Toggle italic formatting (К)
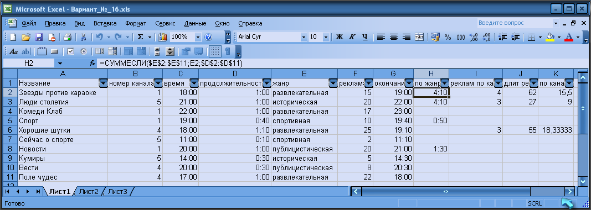 coord(352,37)
